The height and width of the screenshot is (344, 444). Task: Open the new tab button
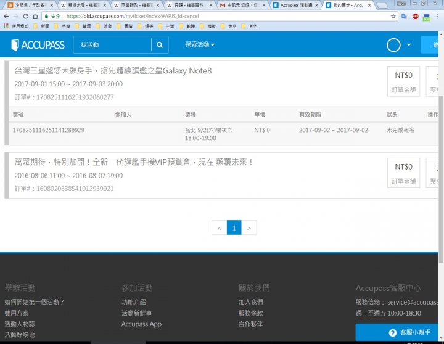tap(382, 6)
